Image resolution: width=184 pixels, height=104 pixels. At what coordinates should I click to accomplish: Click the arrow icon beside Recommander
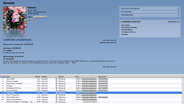click(178, 15)
